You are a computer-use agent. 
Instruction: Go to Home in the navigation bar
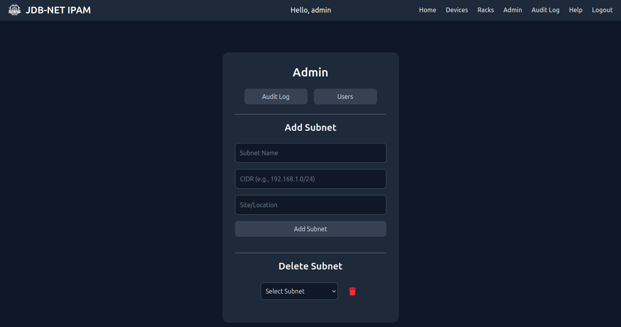[x=427, y=10]
